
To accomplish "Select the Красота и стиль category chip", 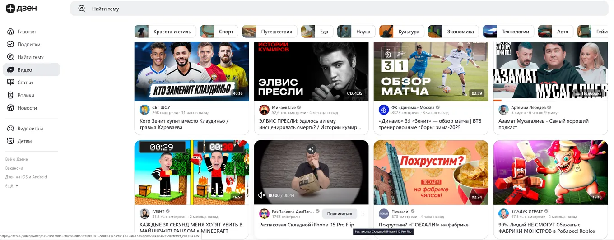I will tap(165, 32).
